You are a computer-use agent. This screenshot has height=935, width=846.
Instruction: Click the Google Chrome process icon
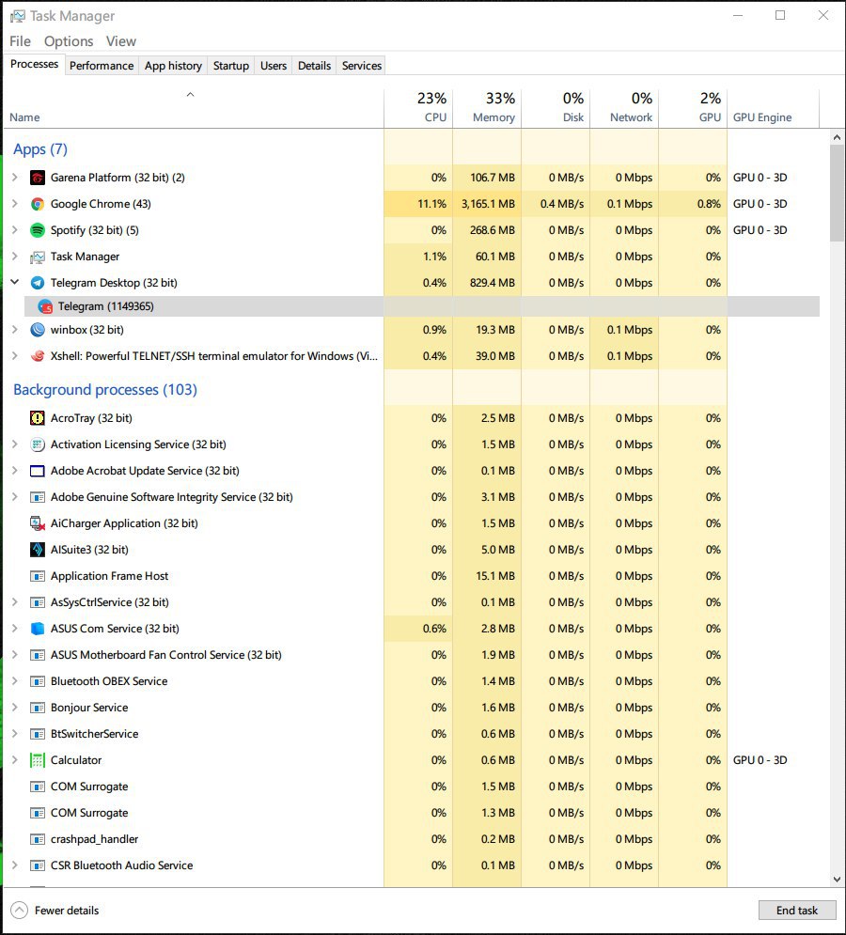tap(38, 204)
